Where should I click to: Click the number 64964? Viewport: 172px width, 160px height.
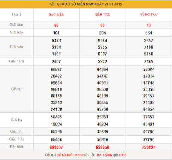click(102, 69)
